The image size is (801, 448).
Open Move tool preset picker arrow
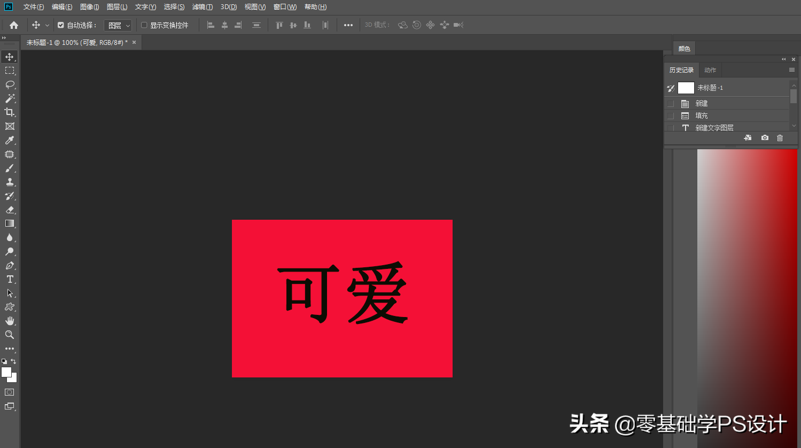(x=47, y=25)
